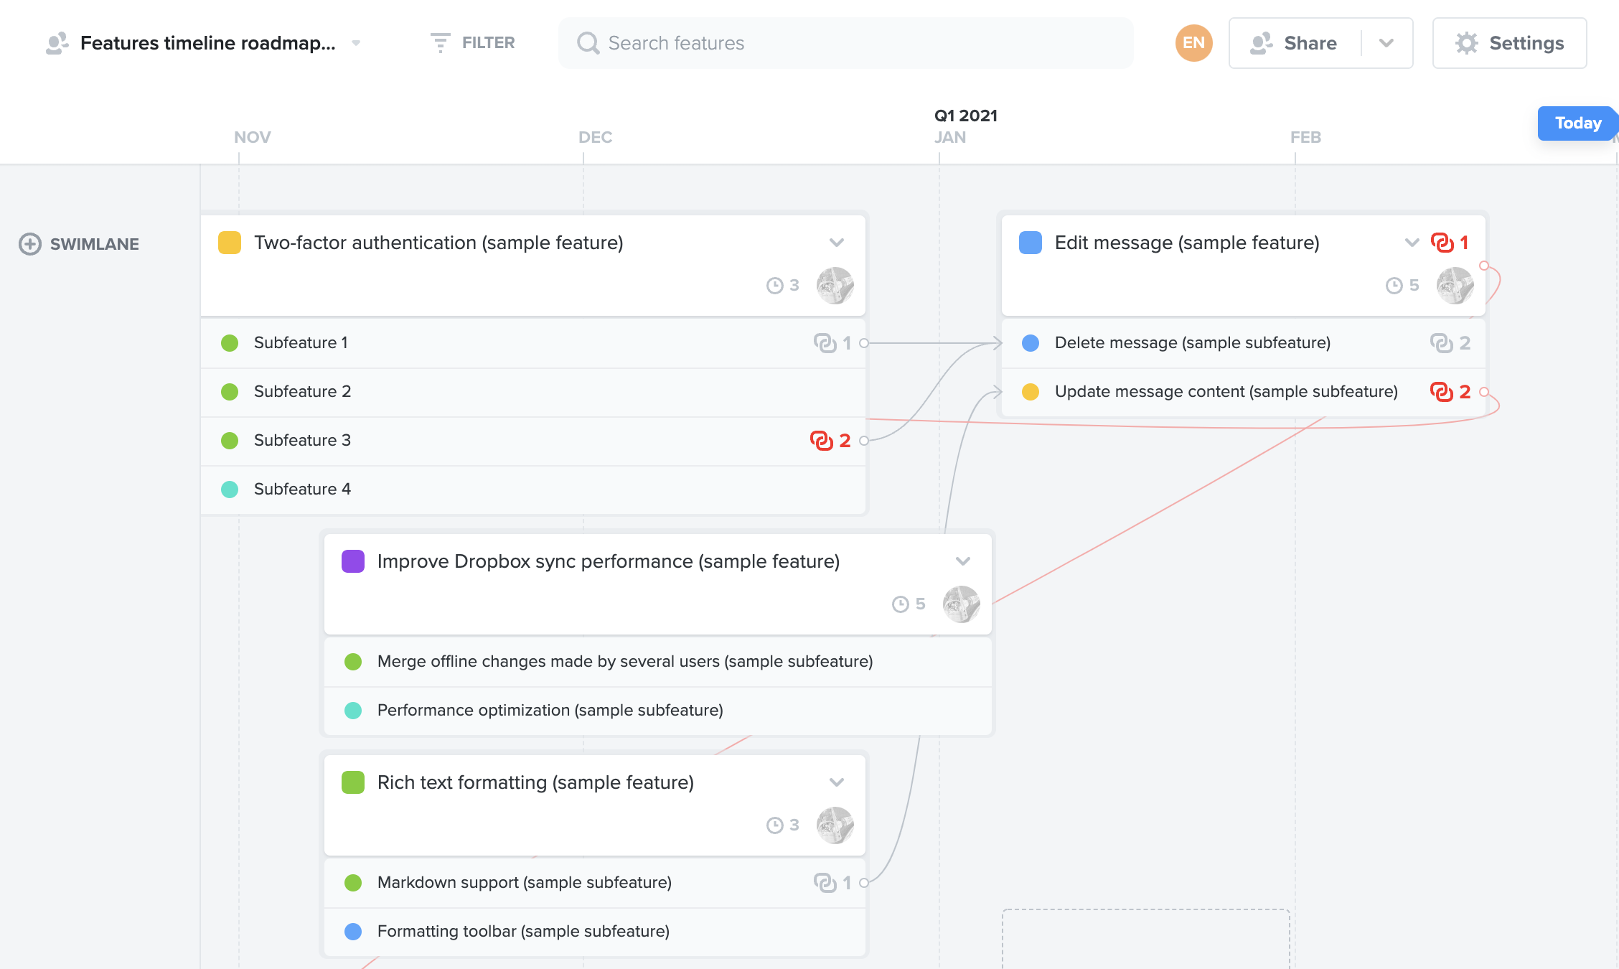This screenshot has height=969, width=1619.
Task: Click teal status dot of Subfeature 4
Action: click(230, 490)
